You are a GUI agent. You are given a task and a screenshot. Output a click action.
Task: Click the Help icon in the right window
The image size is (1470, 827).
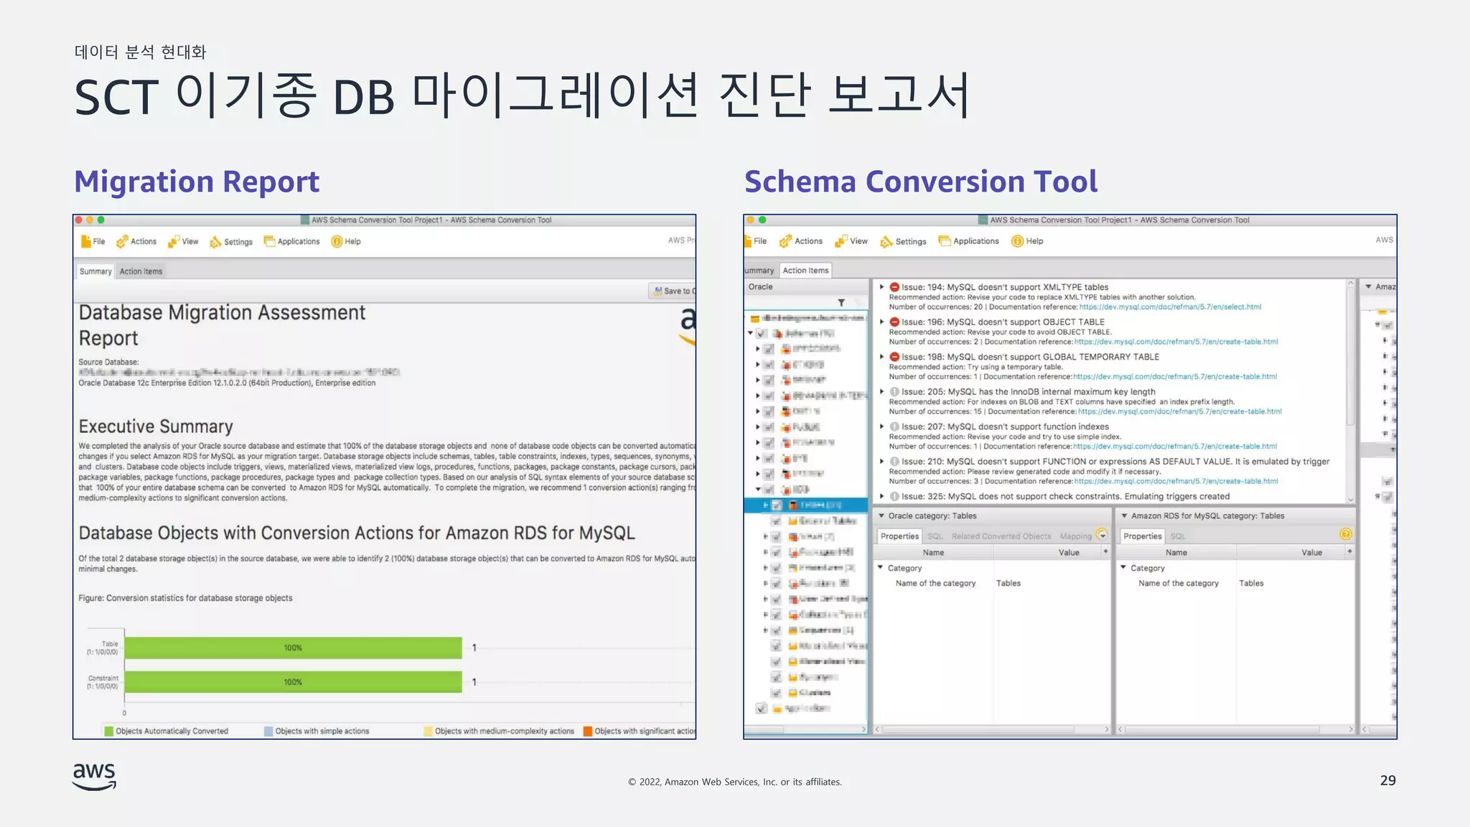pyautogui.click(x=1017, y=241)
